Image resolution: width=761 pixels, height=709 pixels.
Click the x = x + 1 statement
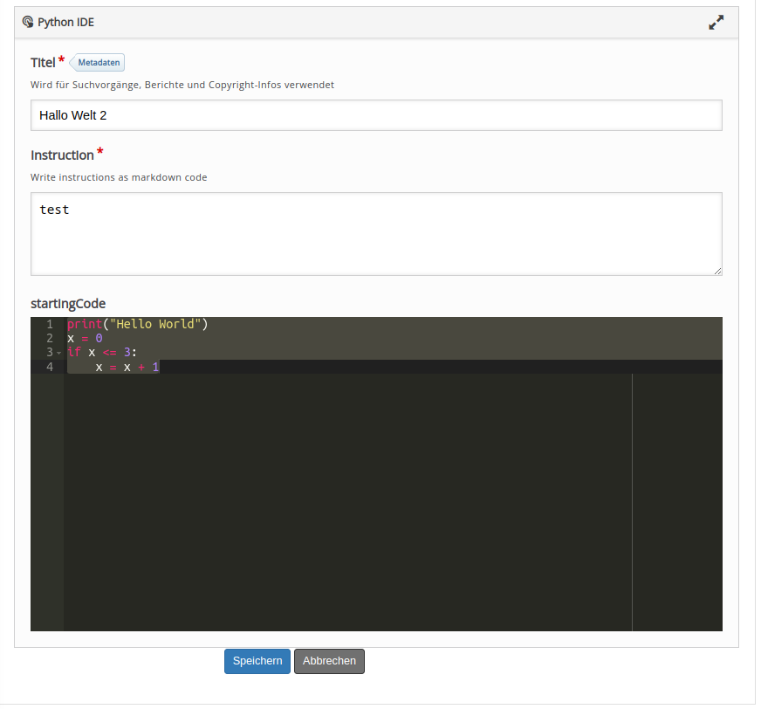click(x=127, y=367)
